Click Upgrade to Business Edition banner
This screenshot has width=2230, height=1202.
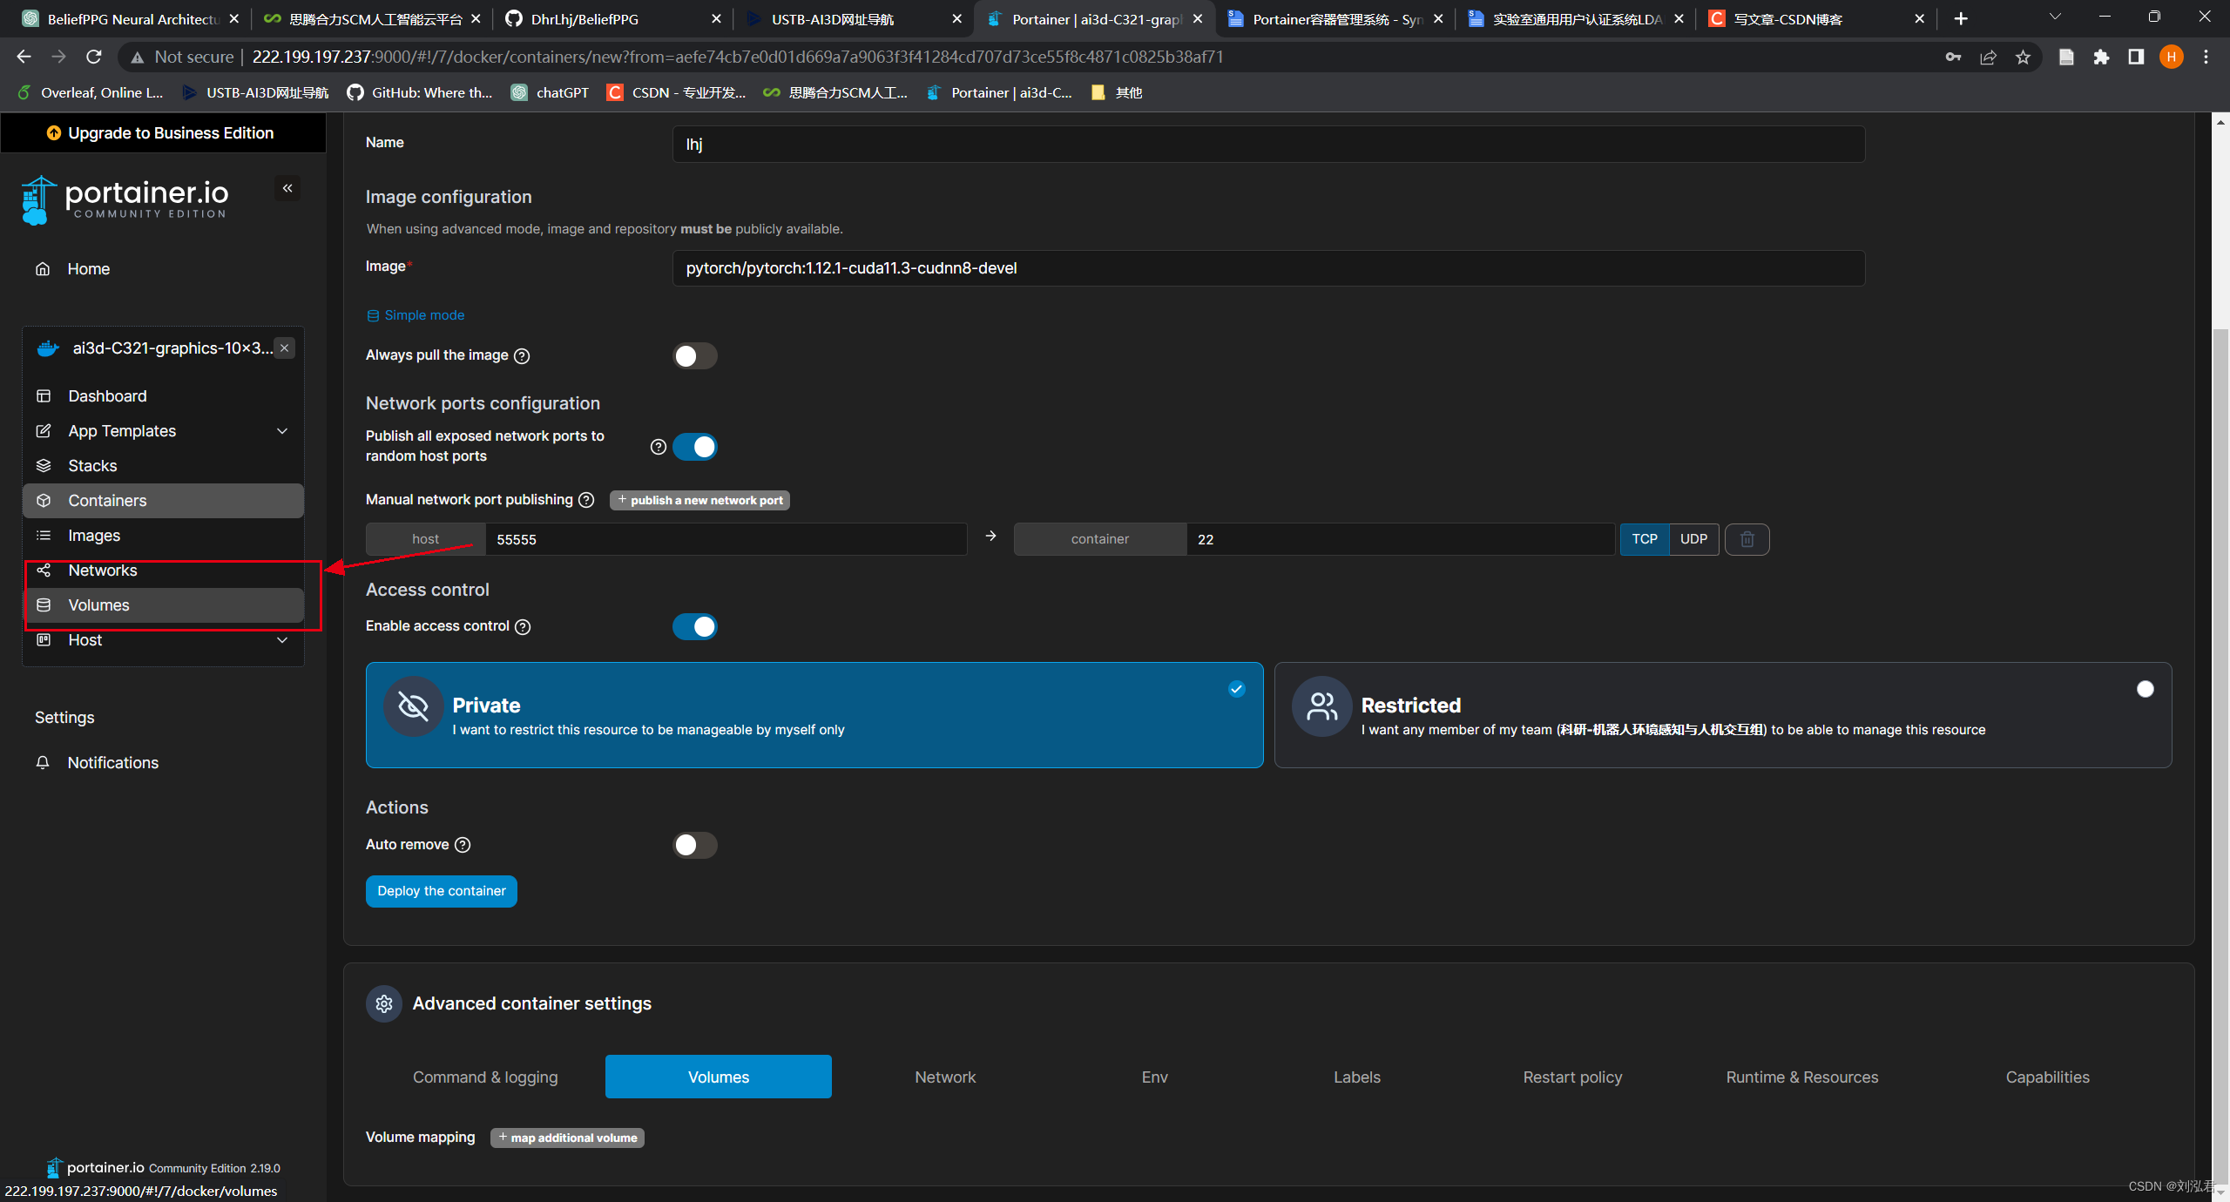[163, 132]
